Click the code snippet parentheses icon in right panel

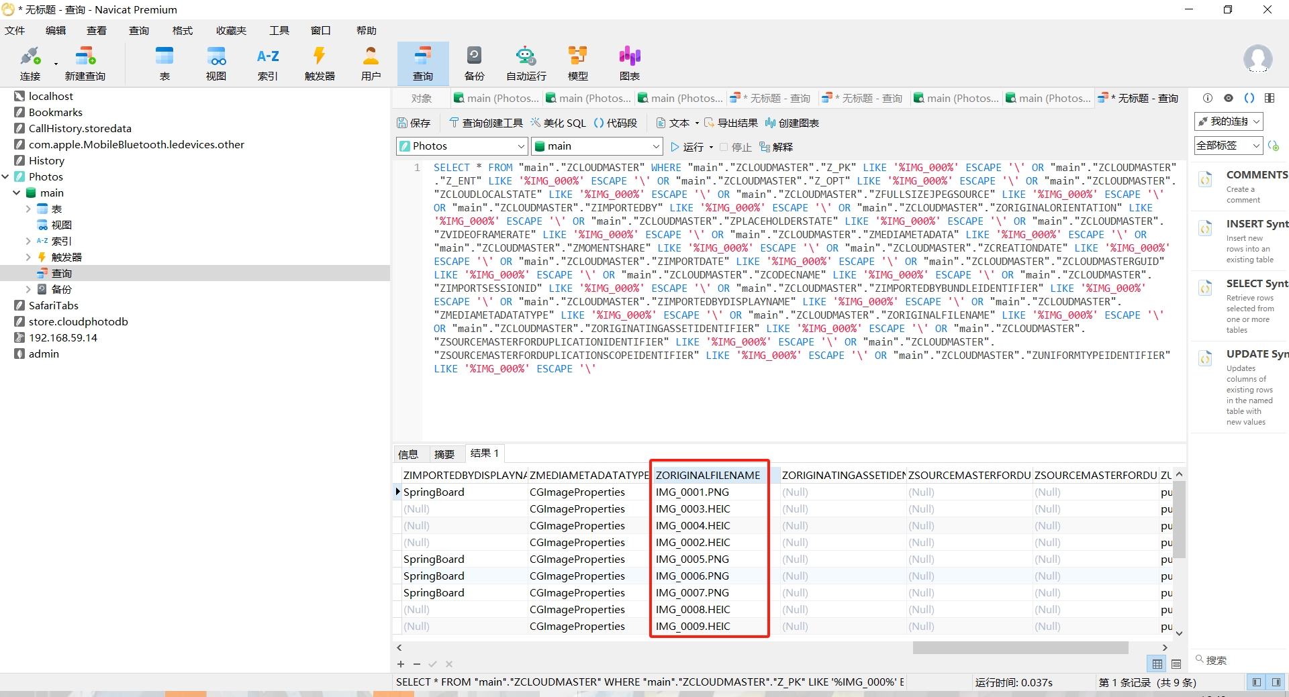tap(1249, 98)
